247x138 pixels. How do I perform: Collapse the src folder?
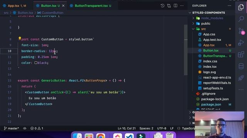pos(203,29)
